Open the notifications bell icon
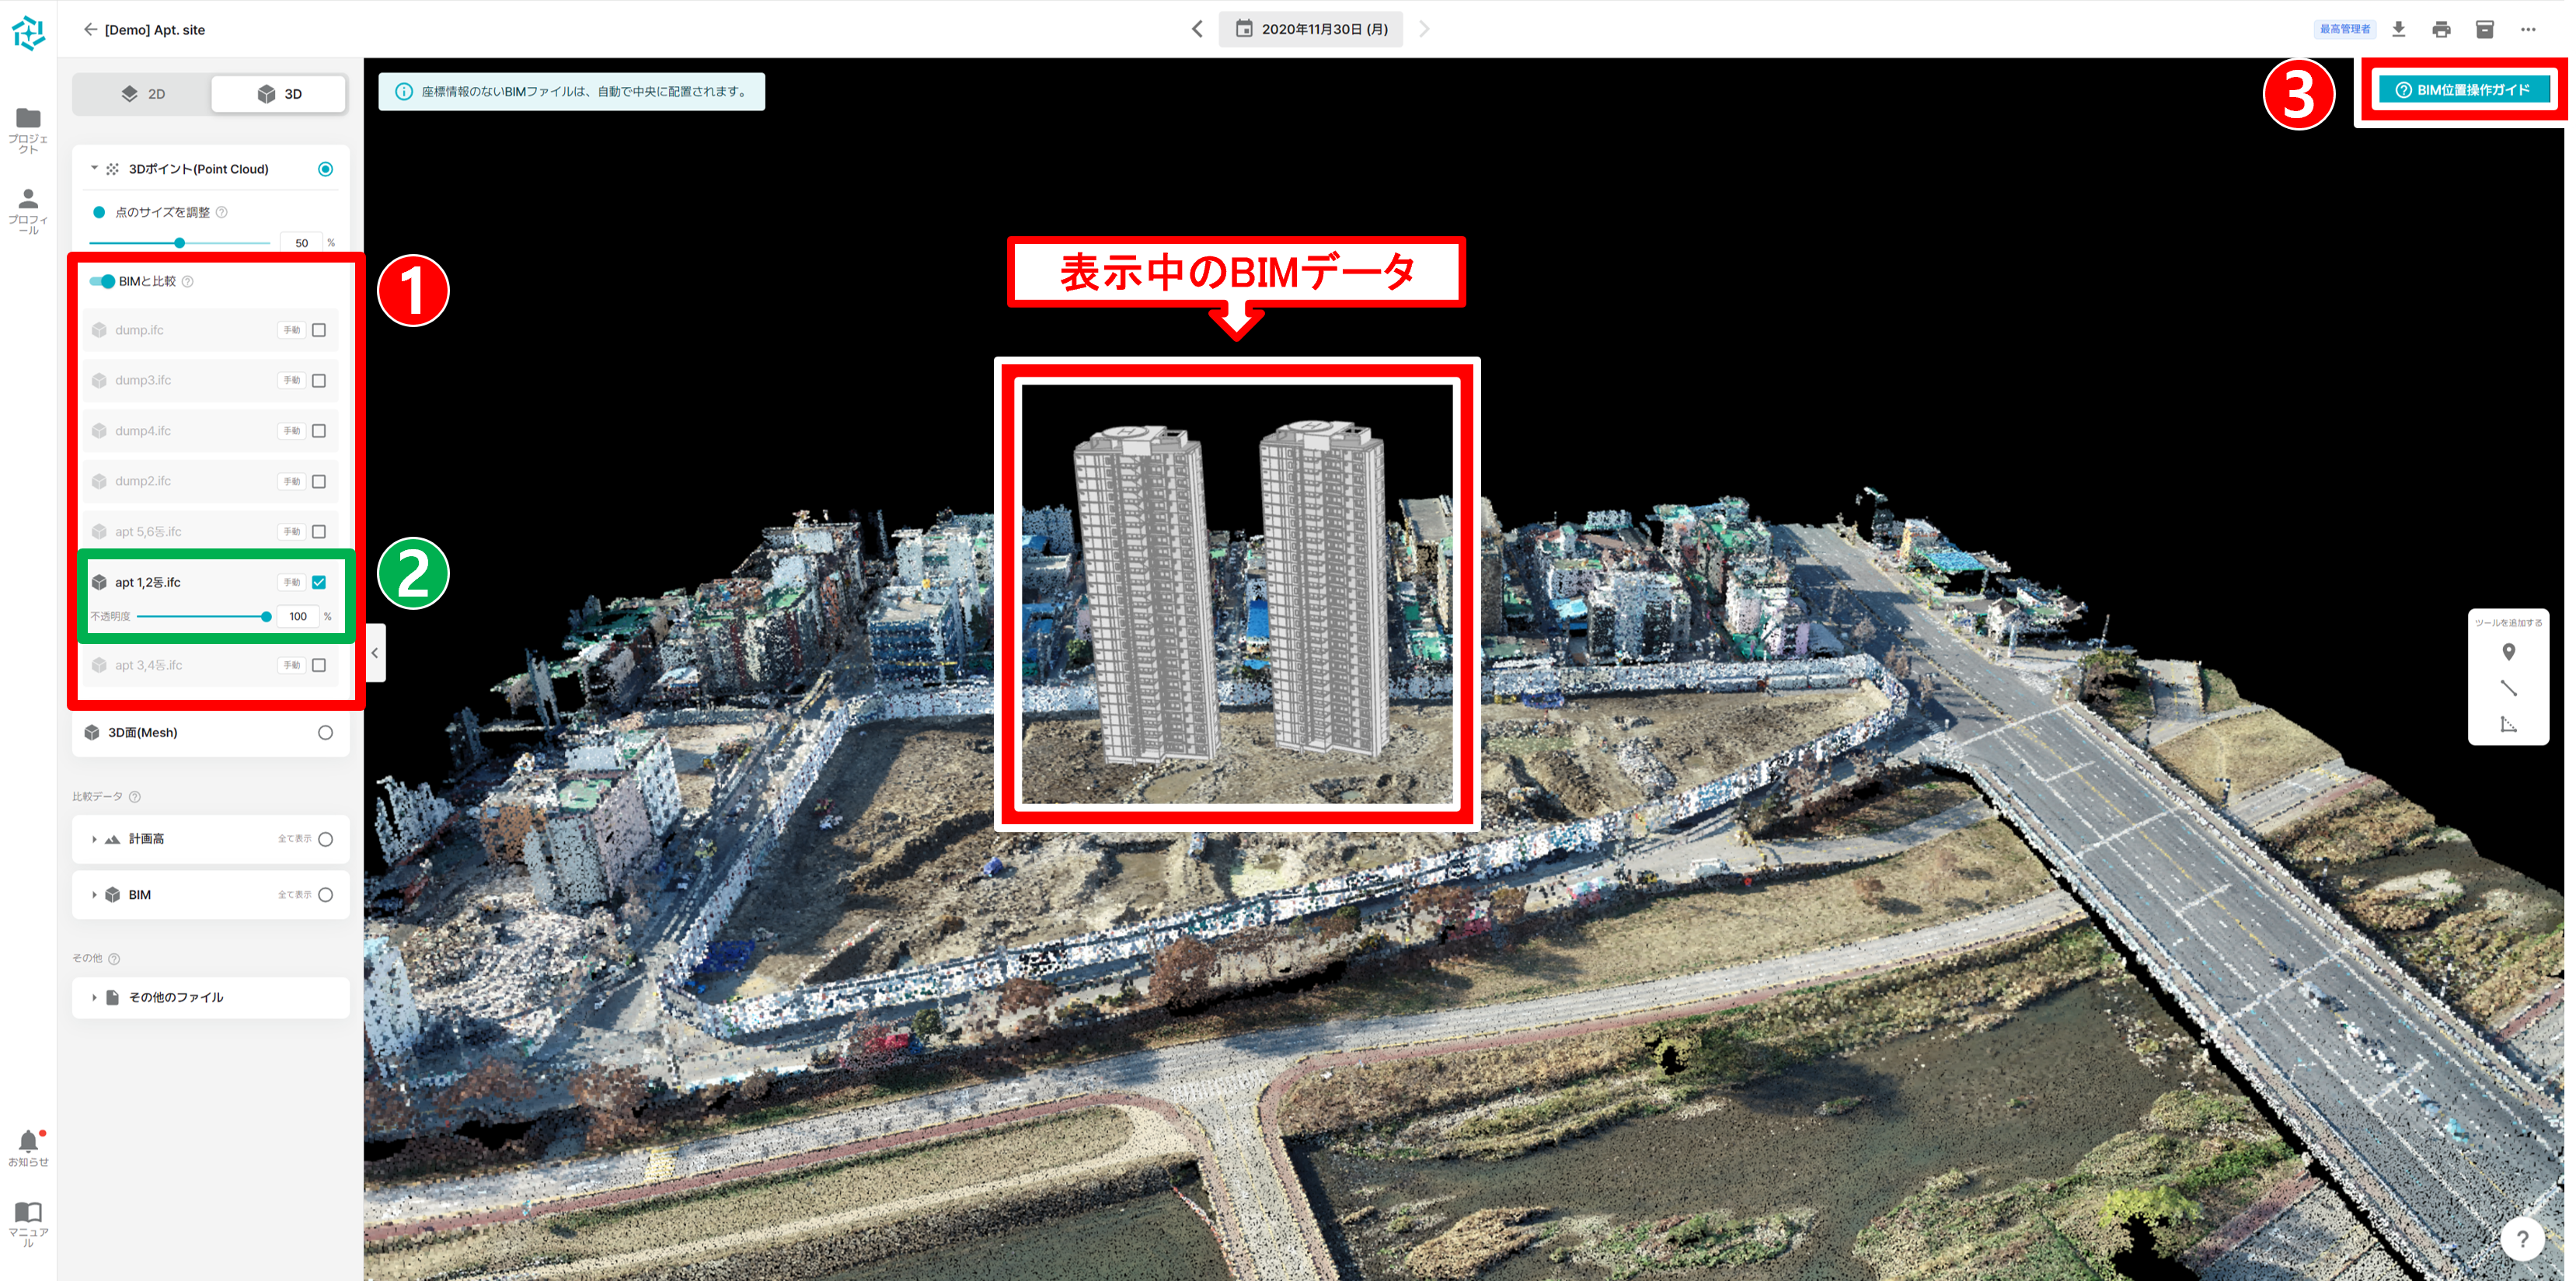This screenshot has height=1281, width=2576. point(28,1142)
